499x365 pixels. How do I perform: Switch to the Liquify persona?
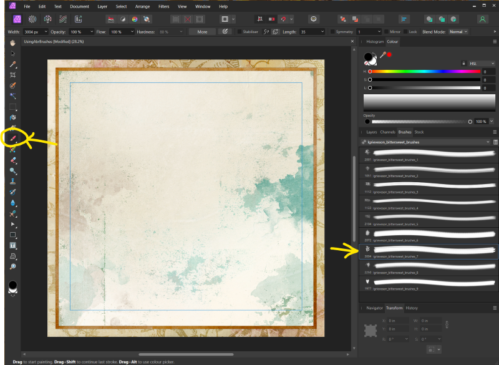[32, 19]
